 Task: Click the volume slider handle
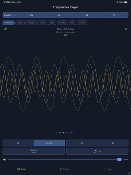click(x=119, y=159)
